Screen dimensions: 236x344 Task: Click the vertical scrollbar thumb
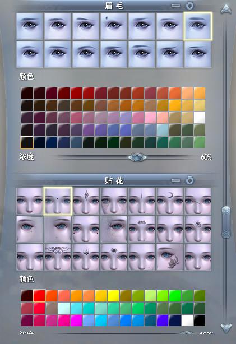226,222
